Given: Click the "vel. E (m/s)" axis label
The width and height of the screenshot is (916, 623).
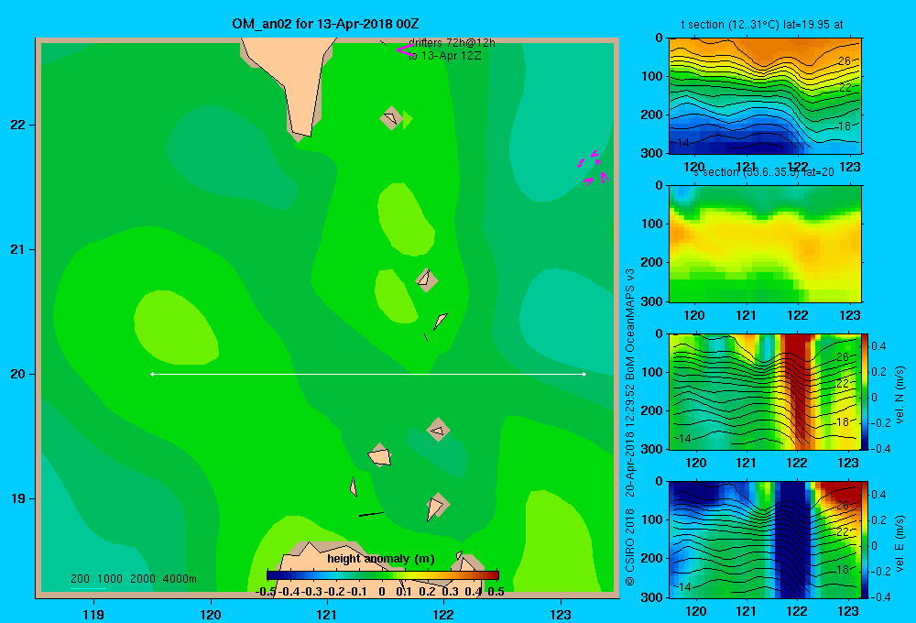Looking at the screenshot, I should point(900,543).
